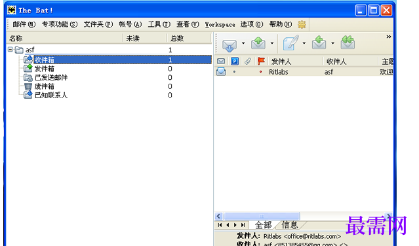Open the 文件夹(F) menu

point(98,24)
